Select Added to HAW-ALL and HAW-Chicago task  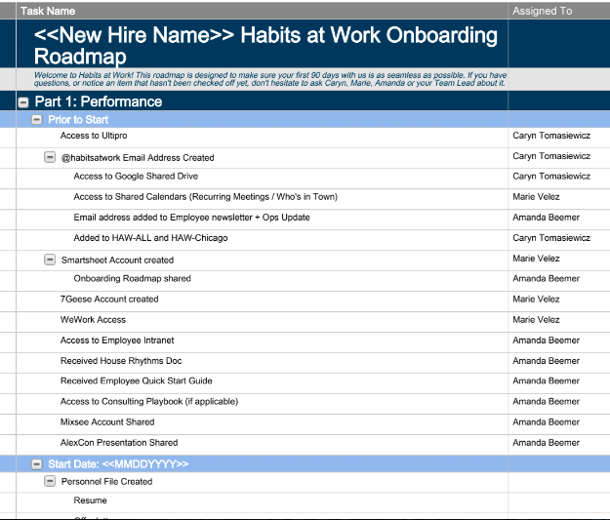coord(150,238)
